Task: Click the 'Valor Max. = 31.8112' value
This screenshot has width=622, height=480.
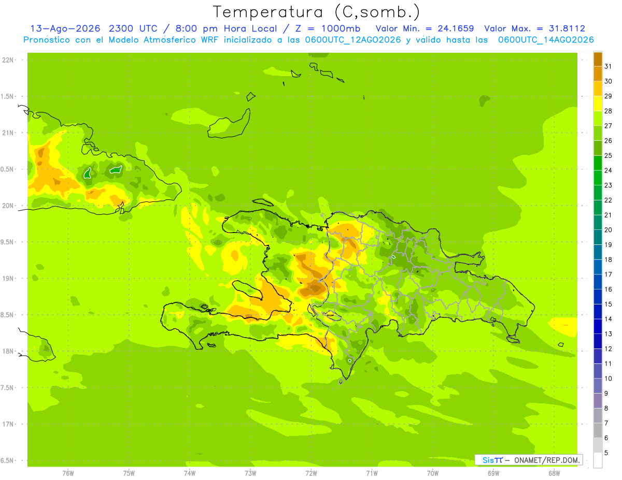Action: click(534, 28)
